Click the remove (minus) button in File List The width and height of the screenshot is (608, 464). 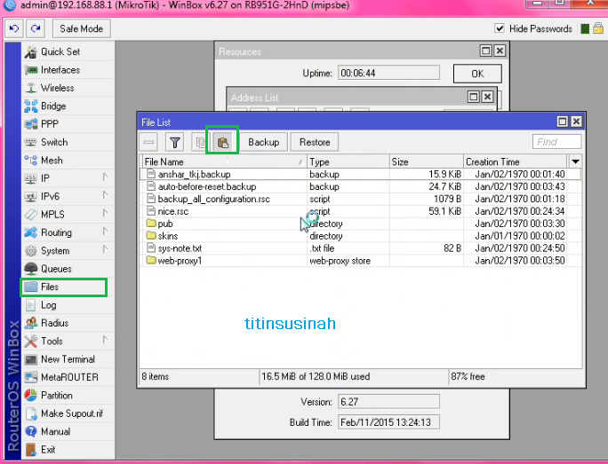(x=149, y=143)
